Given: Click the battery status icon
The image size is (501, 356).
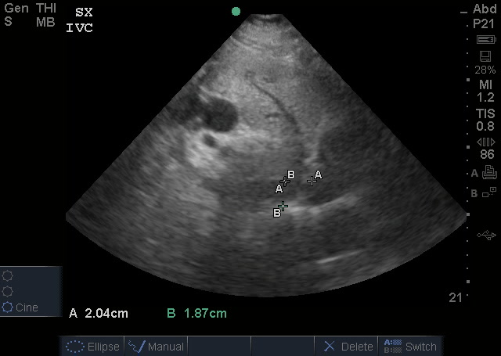Looking at the screenshot, I should (x=485, y=39).
